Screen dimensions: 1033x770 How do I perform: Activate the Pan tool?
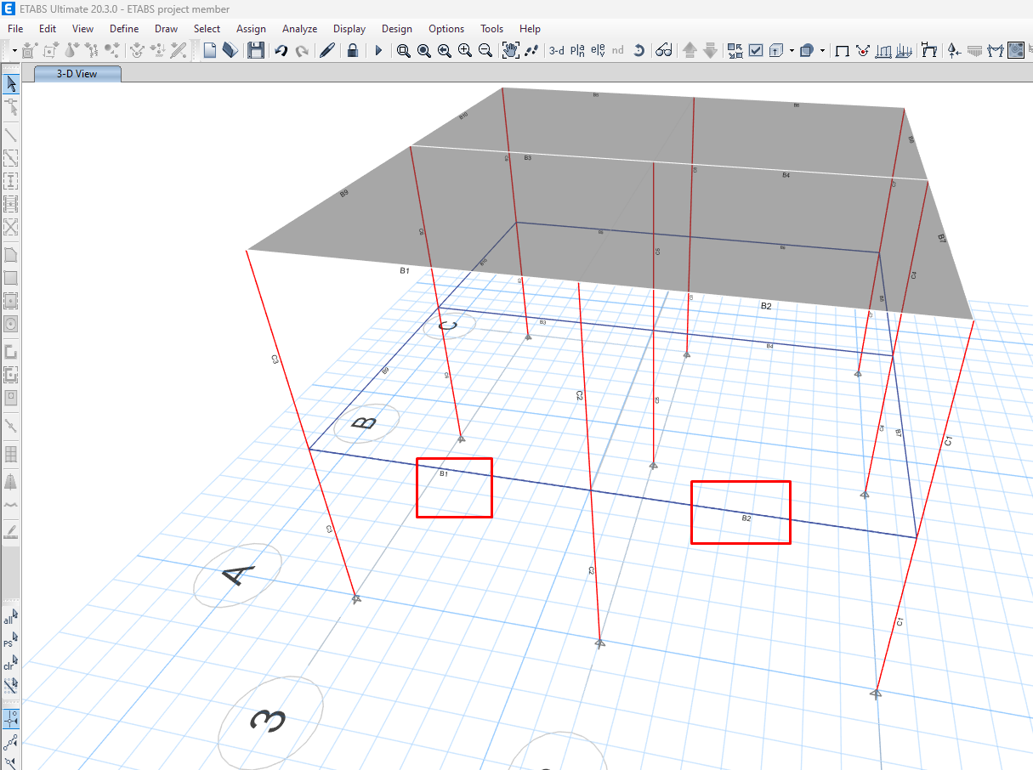[x=510, y=50]
